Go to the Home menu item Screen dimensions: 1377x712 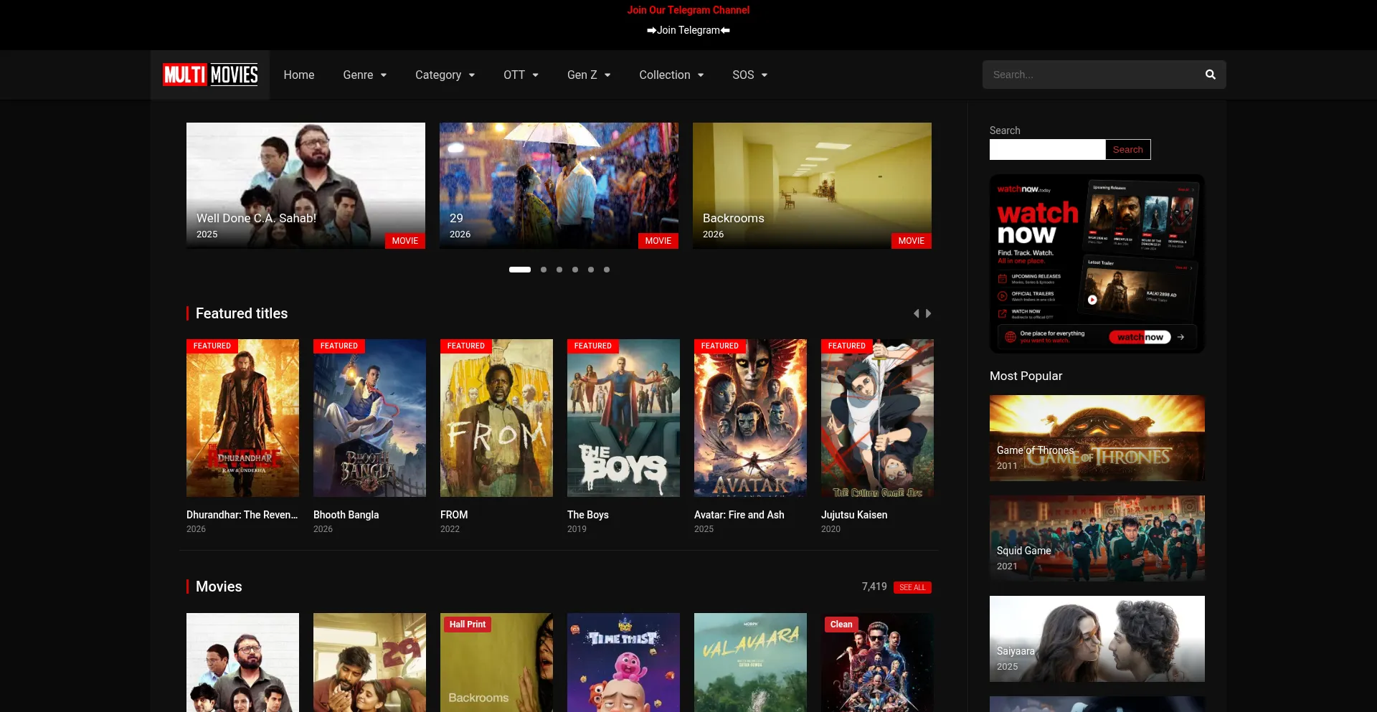coord(299,75)
